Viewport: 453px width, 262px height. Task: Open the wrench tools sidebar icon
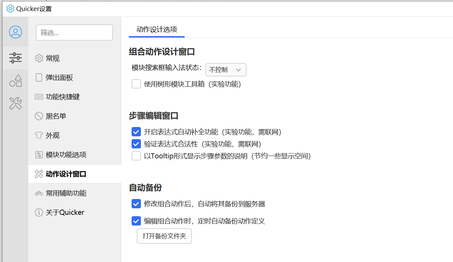click(x=15, y=103)
